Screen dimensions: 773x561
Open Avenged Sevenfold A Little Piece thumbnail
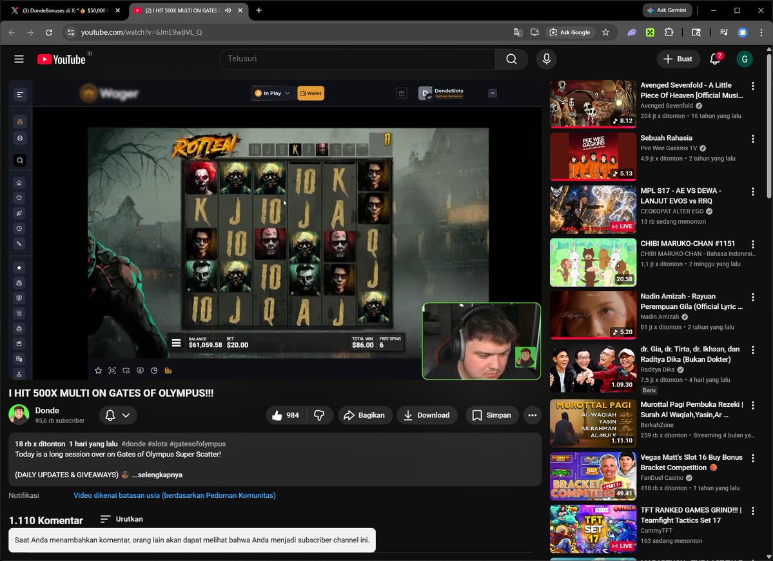[592, 104]
